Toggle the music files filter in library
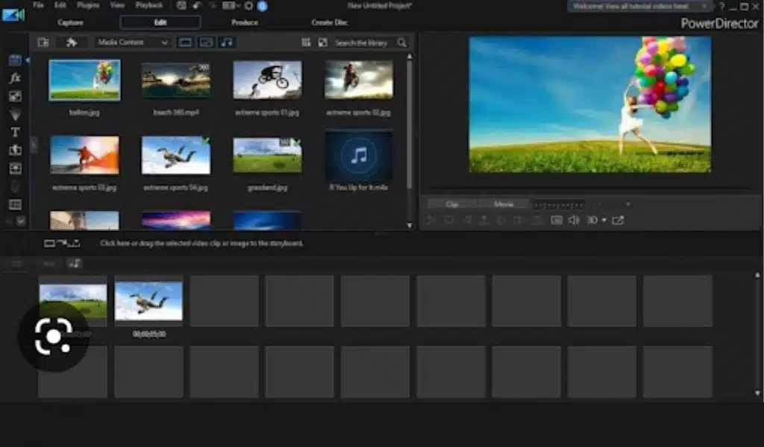 228,42
